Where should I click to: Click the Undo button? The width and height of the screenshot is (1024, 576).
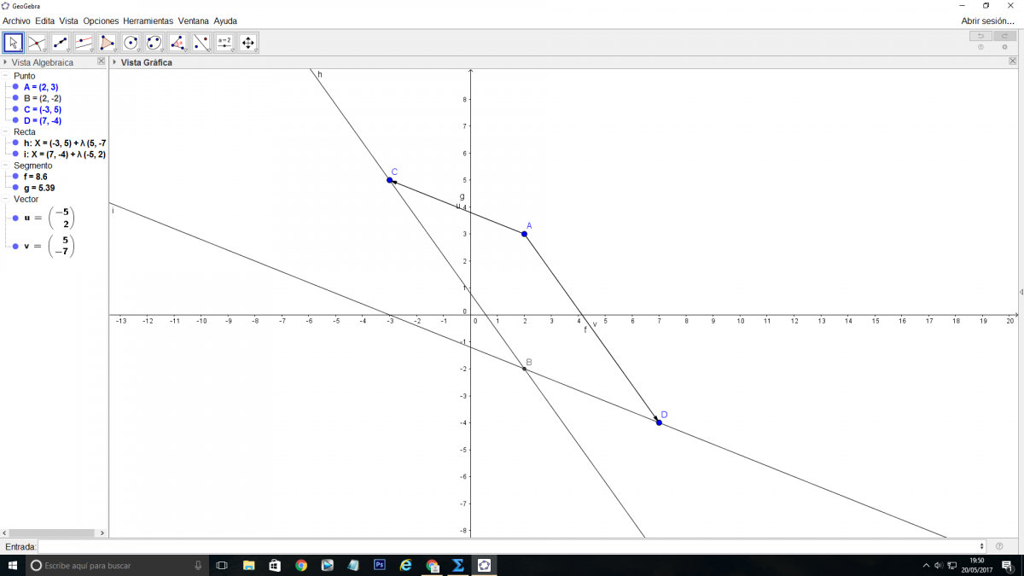pos(980,36)
